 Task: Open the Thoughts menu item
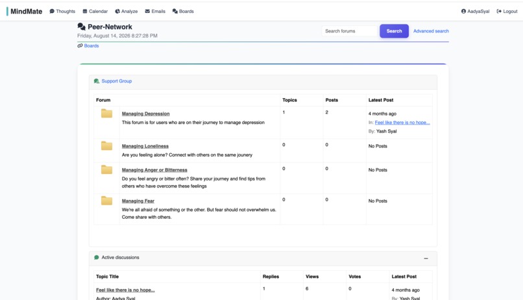[62, 11]
